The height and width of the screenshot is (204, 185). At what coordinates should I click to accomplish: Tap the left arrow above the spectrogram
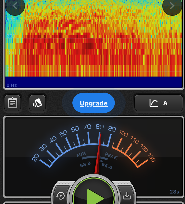click(x=15, y=6)
